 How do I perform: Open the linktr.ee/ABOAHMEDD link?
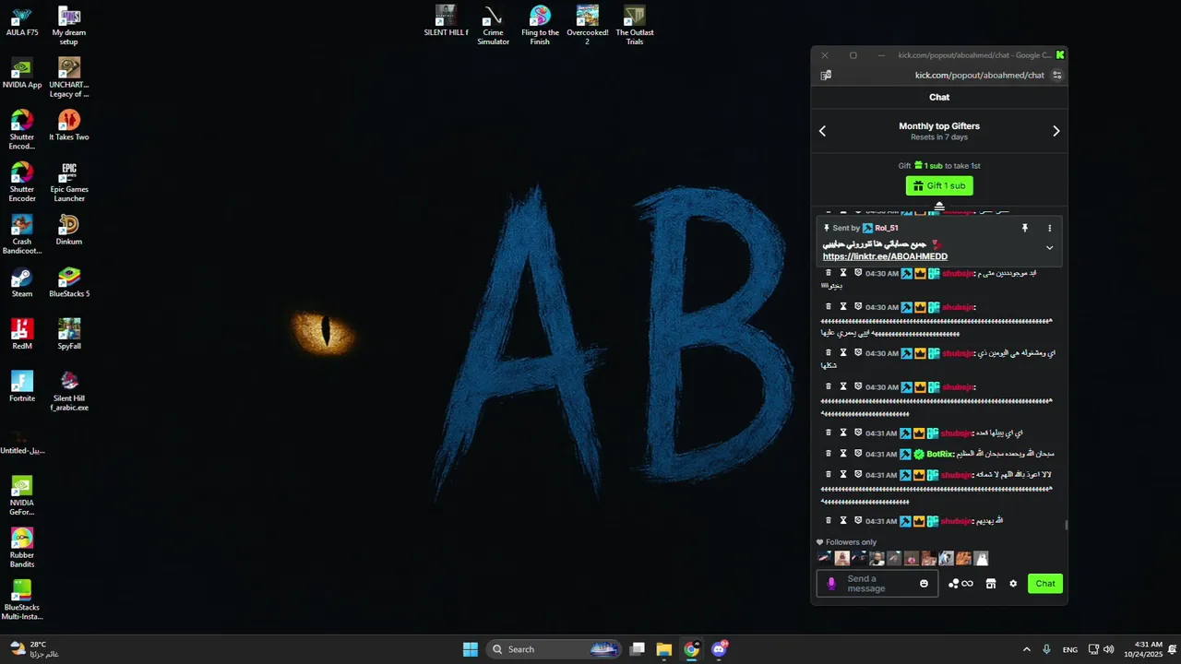tap(885, 256)
